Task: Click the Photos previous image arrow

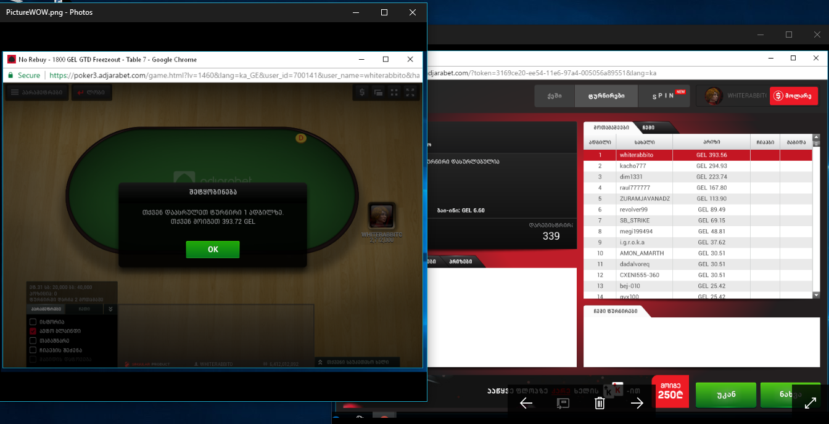Action: [526, 403]
